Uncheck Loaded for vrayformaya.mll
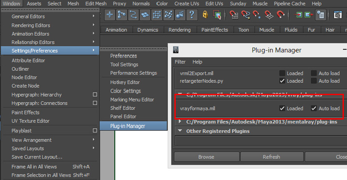Screen dimensions: 347x180 click(x=282, y=108)
